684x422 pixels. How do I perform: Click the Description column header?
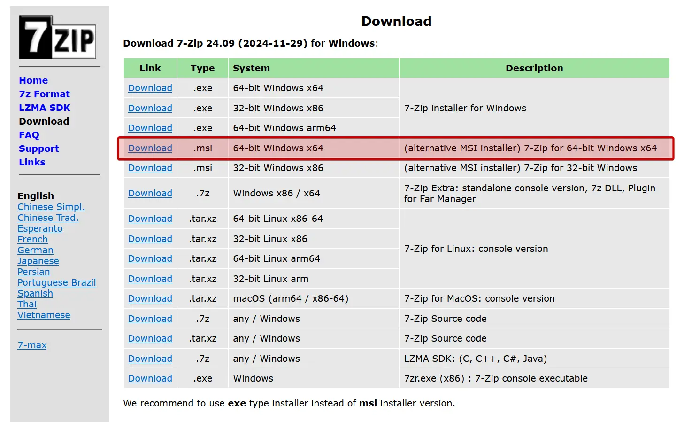[x=534, y=68]
